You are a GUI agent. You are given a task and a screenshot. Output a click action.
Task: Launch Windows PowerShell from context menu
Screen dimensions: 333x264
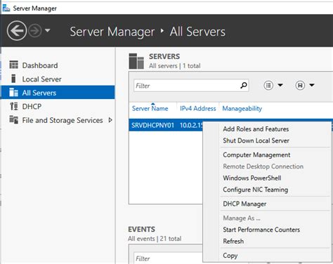click(252, 178)
